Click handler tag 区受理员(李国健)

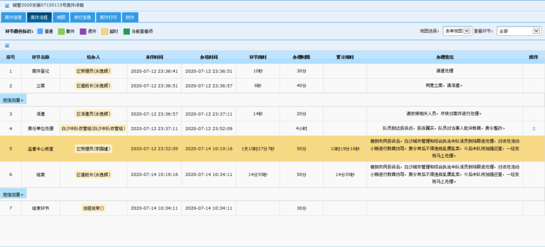click(93, 149)
